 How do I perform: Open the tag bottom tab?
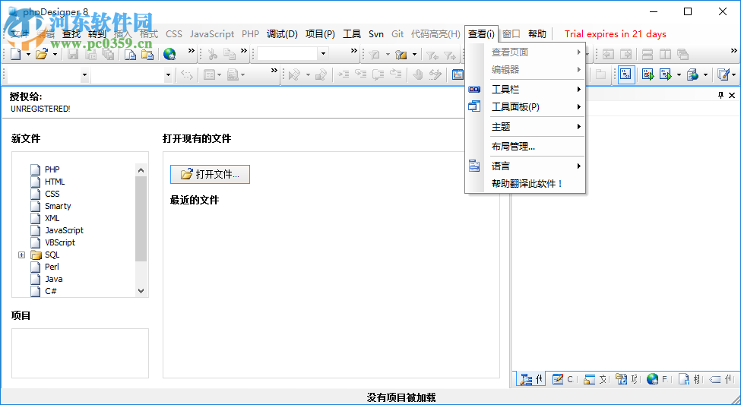point(720,379)
